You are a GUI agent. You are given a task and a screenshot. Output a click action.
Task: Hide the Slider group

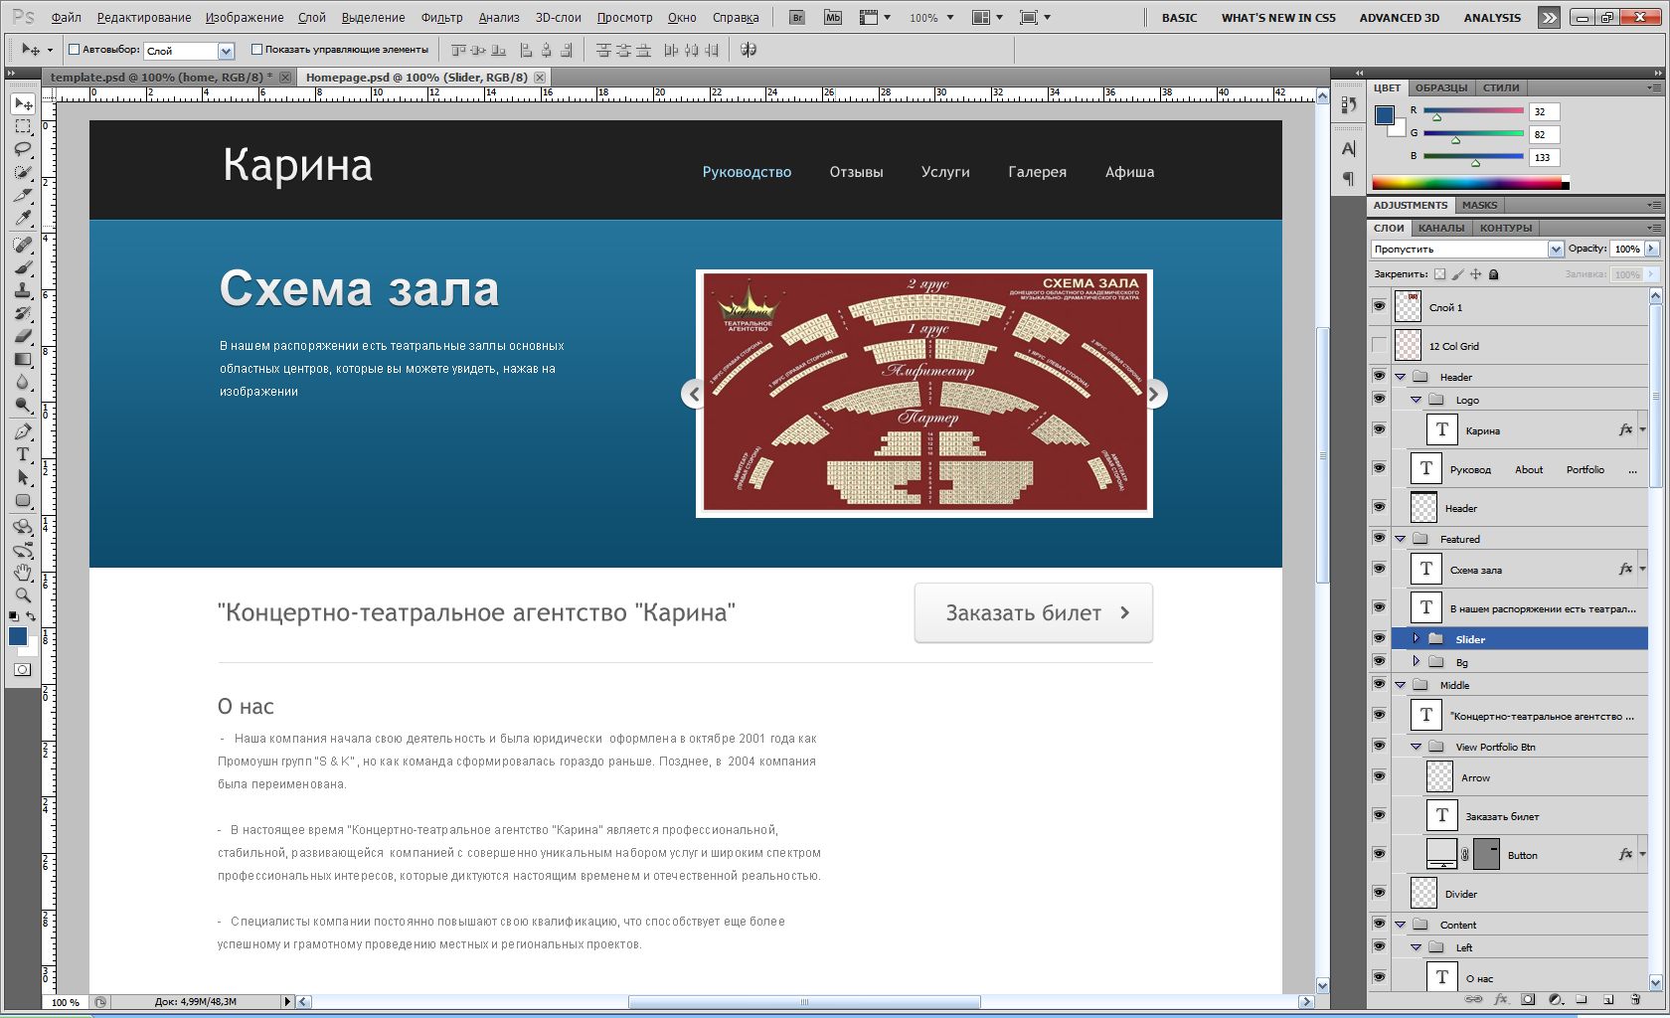tap(1379, 638)
